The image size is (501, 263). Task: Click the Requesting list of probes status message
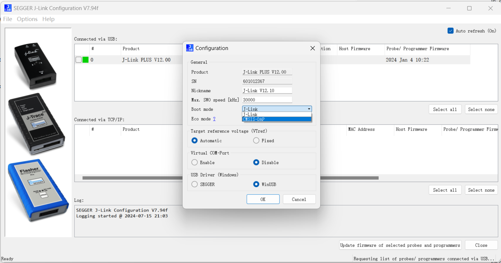(x=424, y=259)
